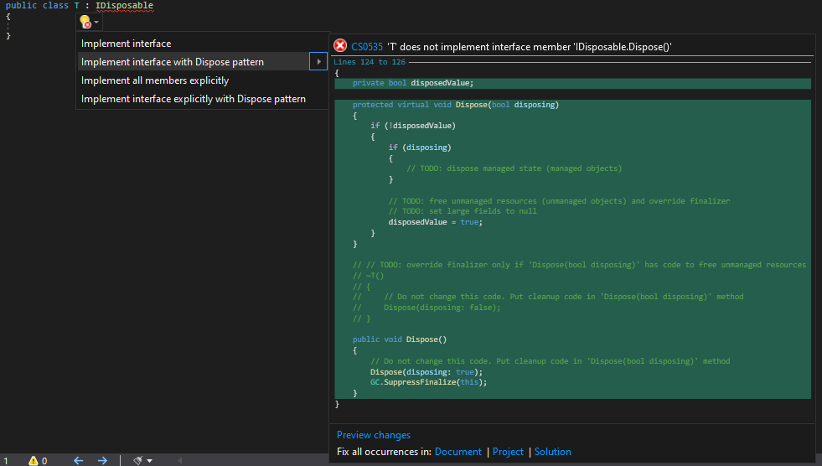Screen dimensions: 822x466
Task: Click the red error icon beside CS0535
Action: (340, 45)
